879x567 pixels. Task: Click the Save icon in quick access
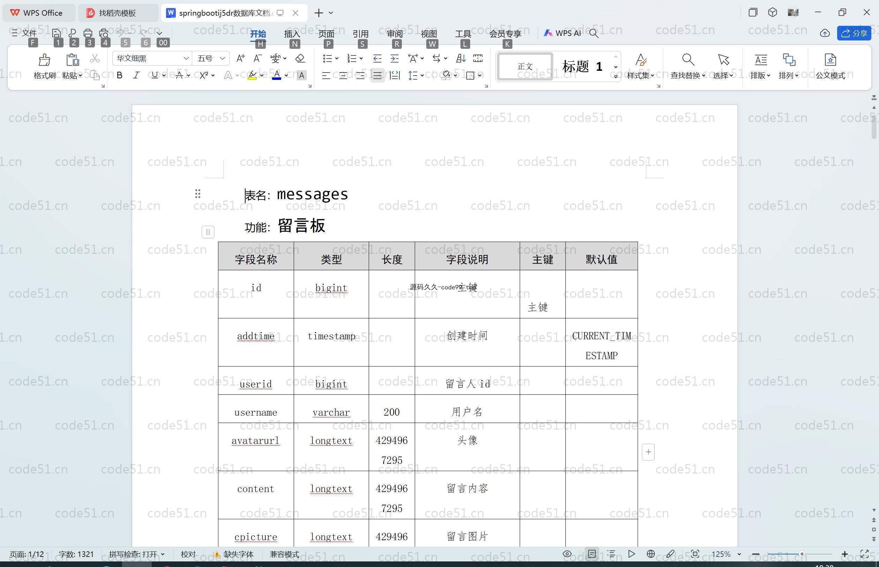[x=57, y=33]
